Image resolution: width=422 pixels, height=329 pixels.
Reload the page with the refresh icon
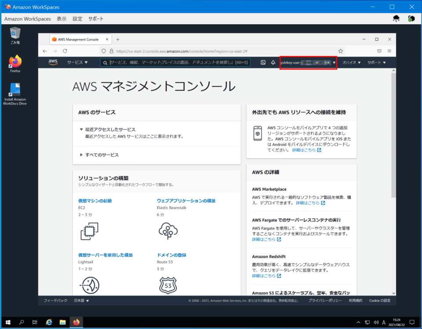pyautogui.click(x=65, y=51)
